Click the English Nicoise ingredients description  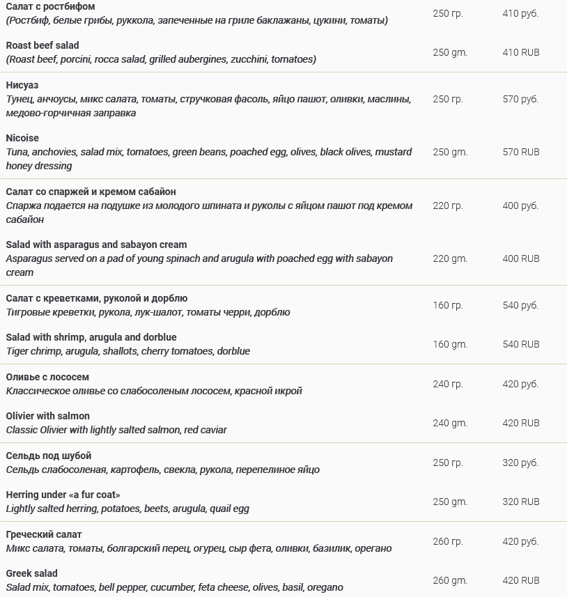pyautogui.click(x=209, y=159)
